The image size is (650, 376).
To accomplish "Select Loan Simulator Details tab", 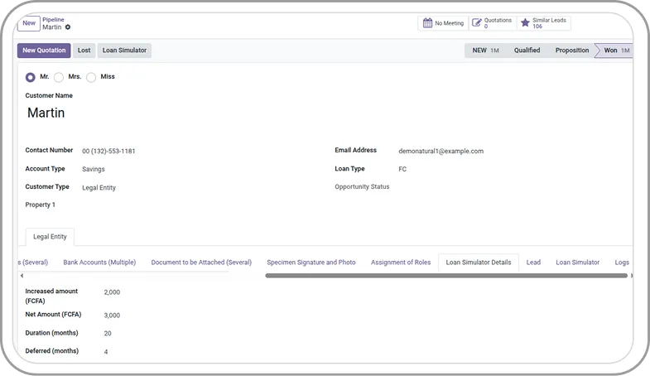I will [x=479, y=263].
